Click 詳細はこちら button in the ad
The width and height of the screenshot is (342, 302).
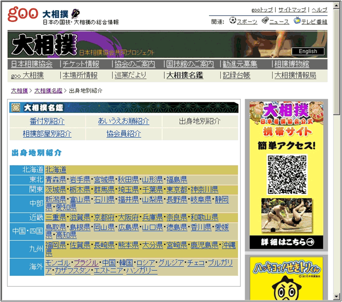point(286,242)
